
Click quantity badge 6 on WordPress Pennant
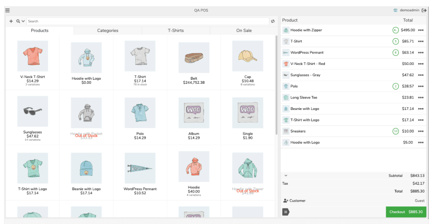coord(396,52)
